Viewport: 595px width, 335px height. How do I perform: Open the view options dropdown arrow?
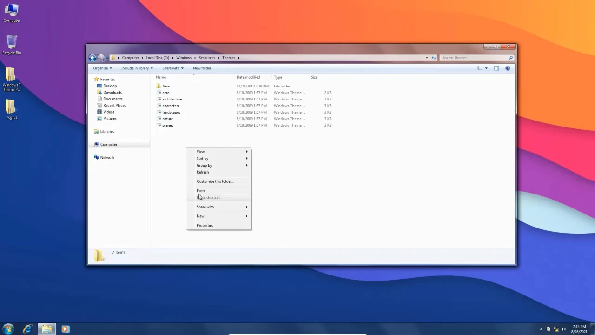click(x=486, y=68)
